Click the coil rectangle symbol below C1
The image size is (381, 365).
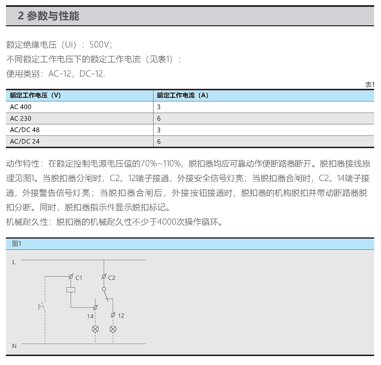coord(70,290)
